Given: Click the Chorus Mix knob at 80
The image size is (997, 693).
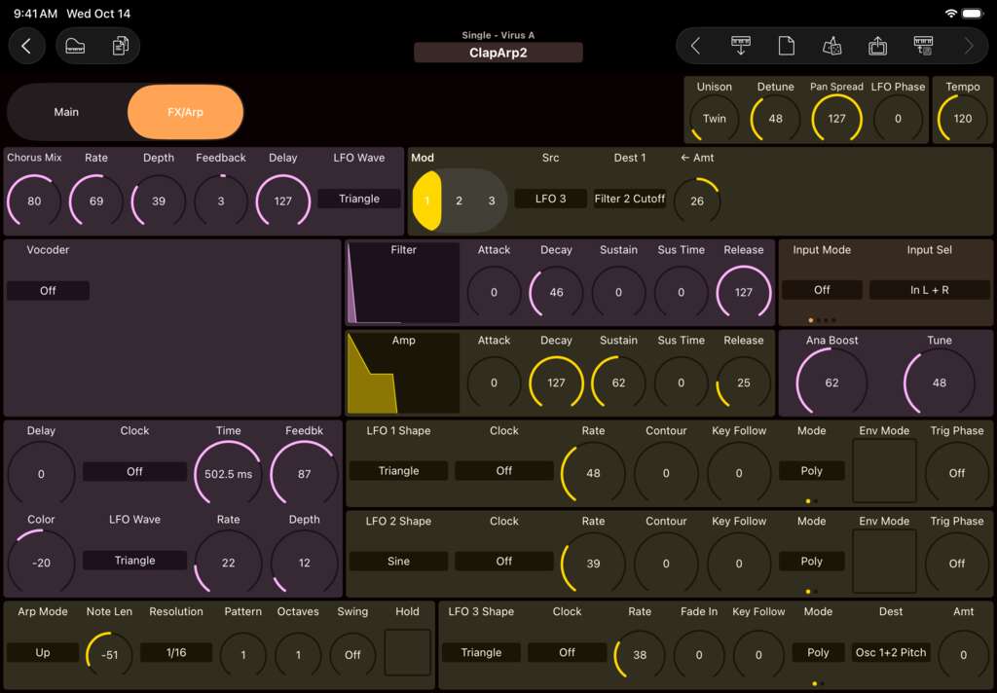Looking at the screenshot, I should [34, 201].
